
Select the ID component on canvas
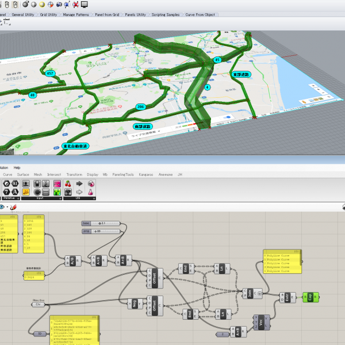[x=40, y=334]
